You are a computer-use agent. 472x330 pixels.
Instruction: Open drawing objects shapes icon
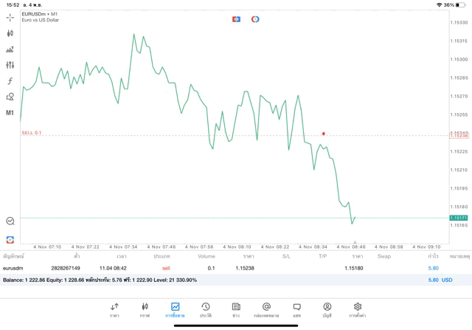(x=10, y=97)
